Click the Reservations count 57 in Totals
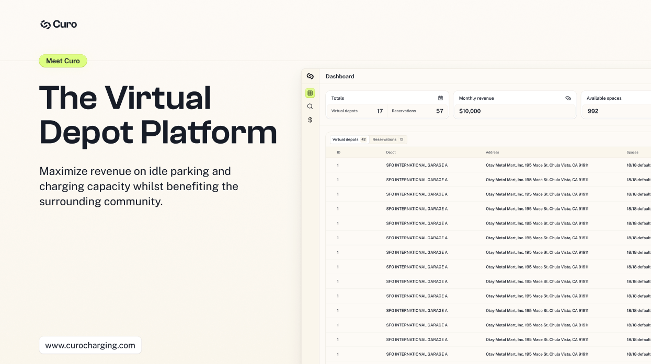This screenshot has width=651, height=364. [439, 111]
